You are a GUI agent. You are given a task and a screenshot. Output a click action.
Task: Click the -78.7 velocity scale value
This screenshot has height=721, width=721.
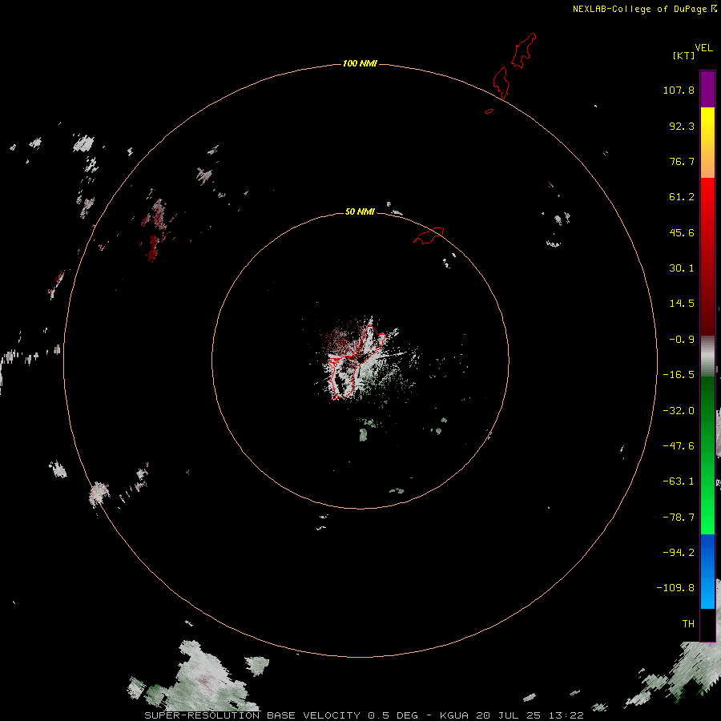pyautogui.click(x=679, y=518)
